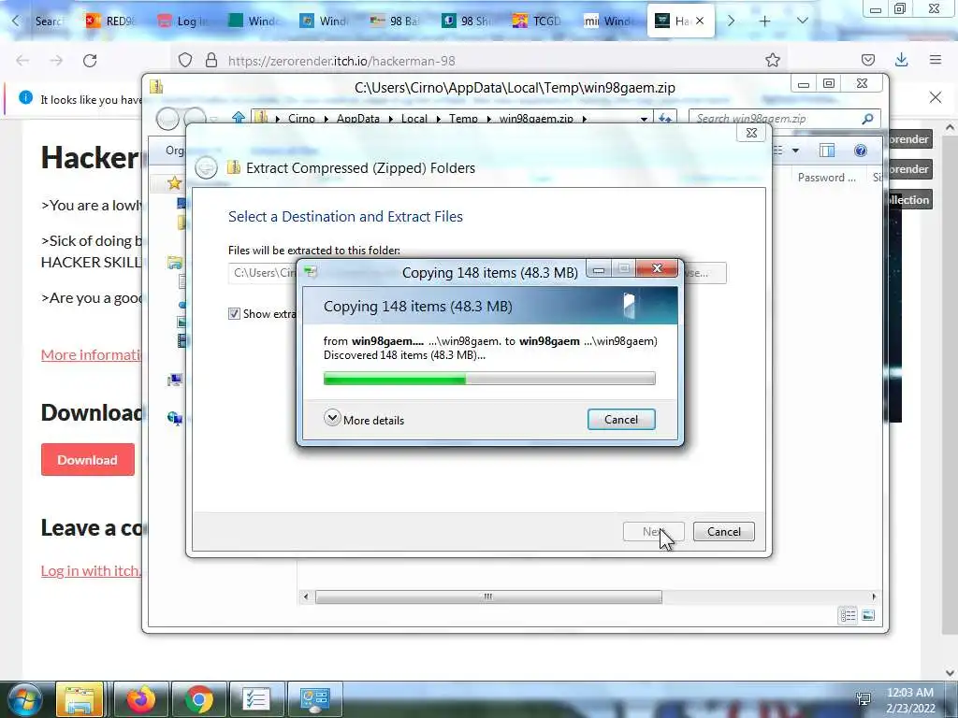Open the Windows Start orb
This screenshot has width=958, height=718.
[x=25, y=699]
